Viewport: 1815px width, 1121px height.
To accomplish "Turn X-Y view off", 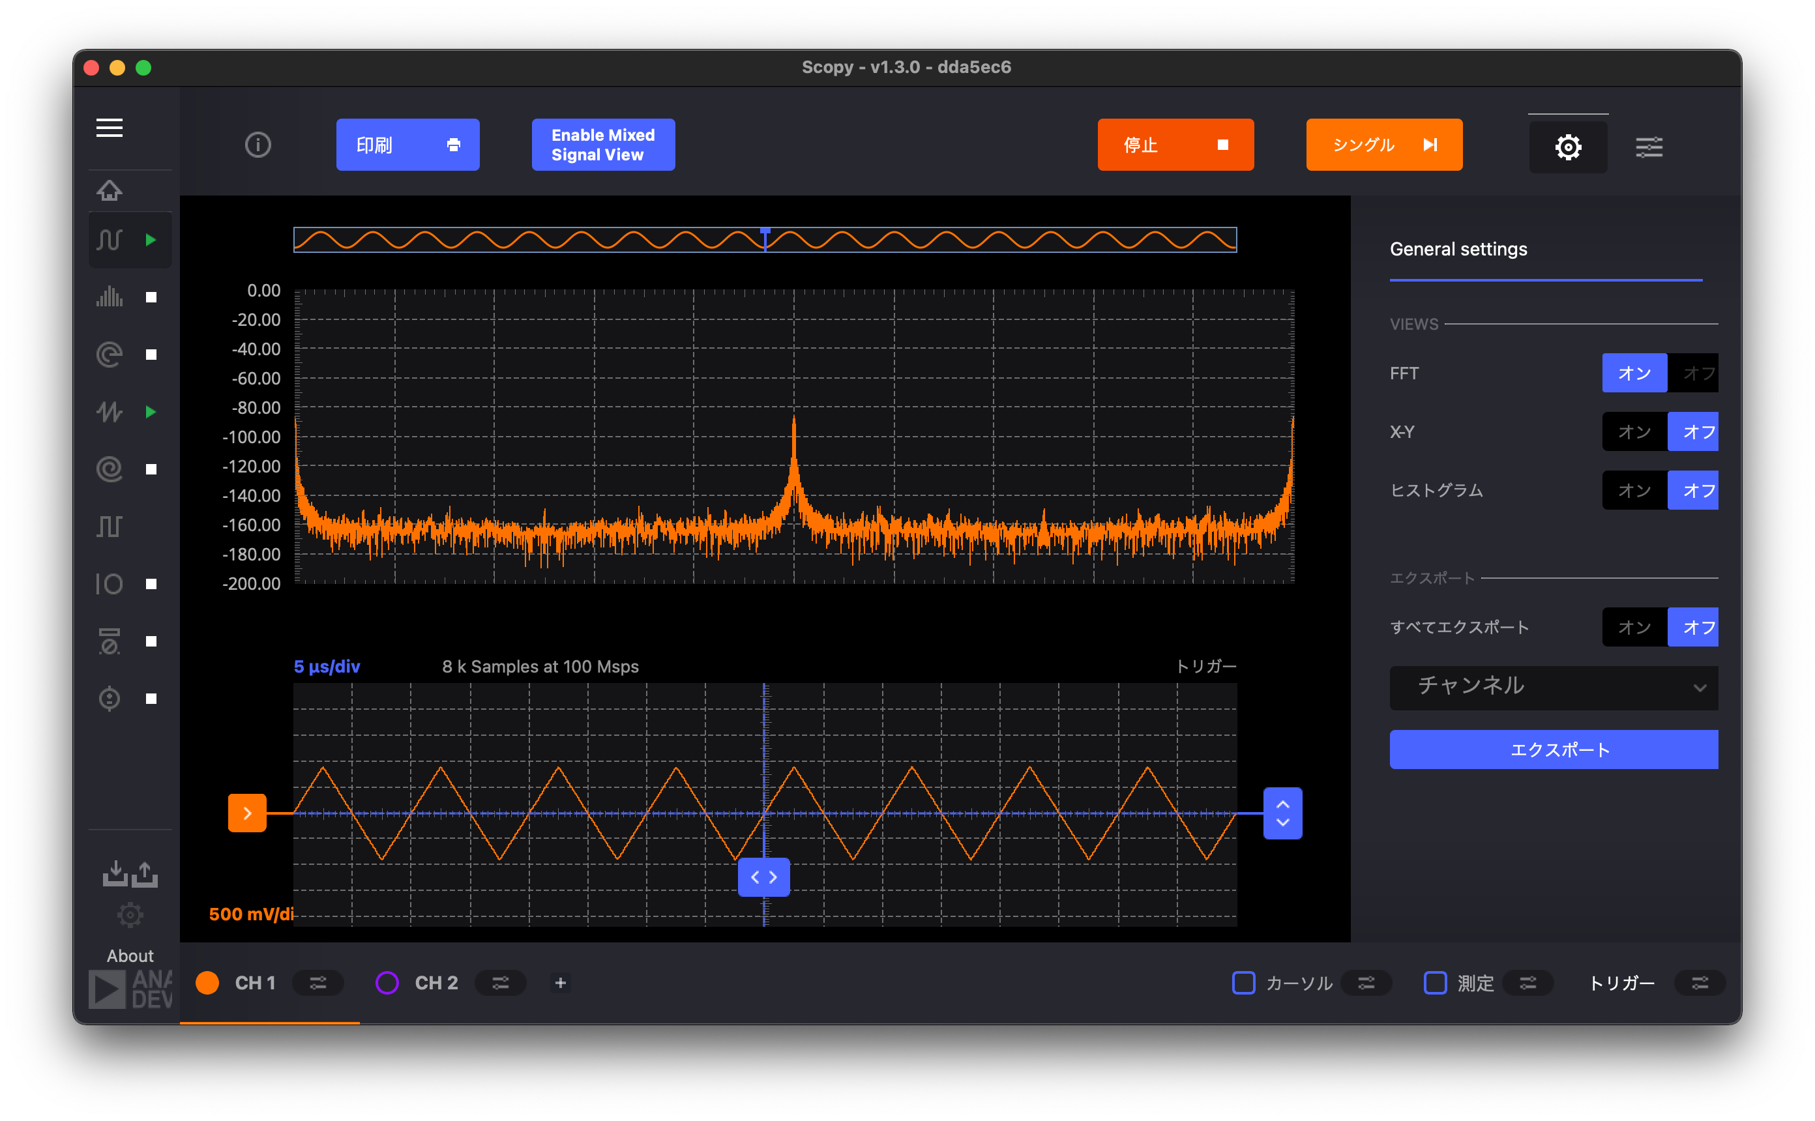I will click(x=1692, y=431).
